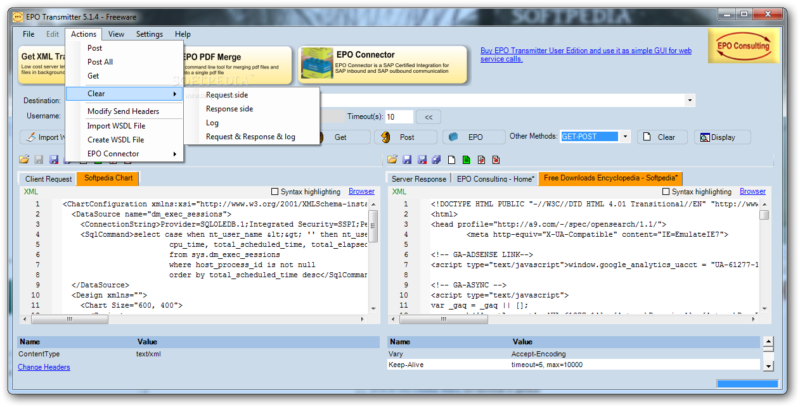Image resolution: width=800 pixels, height=407 pixels.
Task: Open the View menu
Action: pyautogui.click(x=116, y=34)
